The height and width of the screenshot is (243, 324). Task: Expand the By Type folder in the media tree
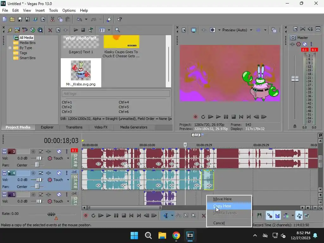[10, 48]
